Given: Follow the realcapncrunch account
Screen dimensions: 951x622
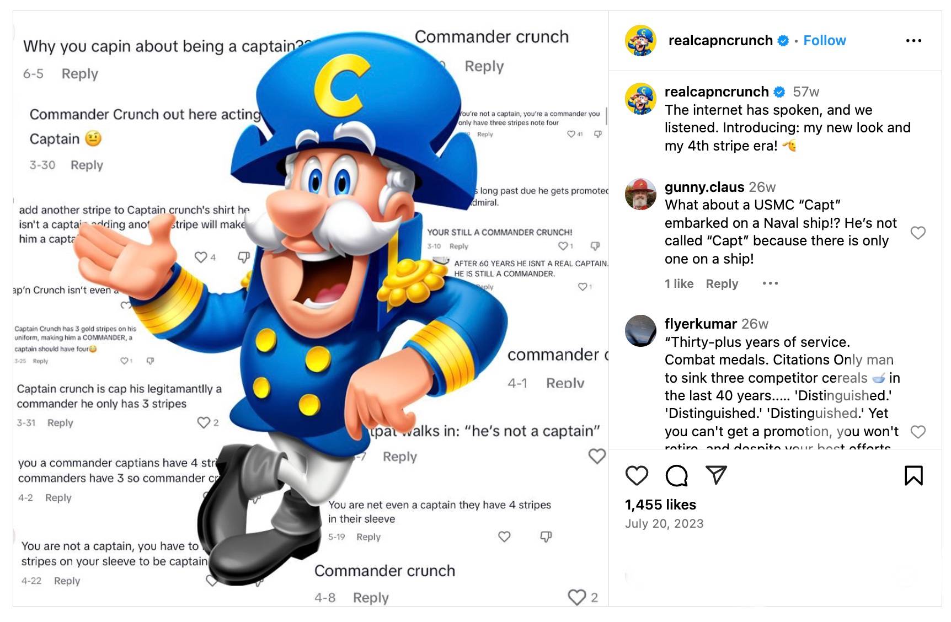Looking at the screenshot, I should point(824,41).
